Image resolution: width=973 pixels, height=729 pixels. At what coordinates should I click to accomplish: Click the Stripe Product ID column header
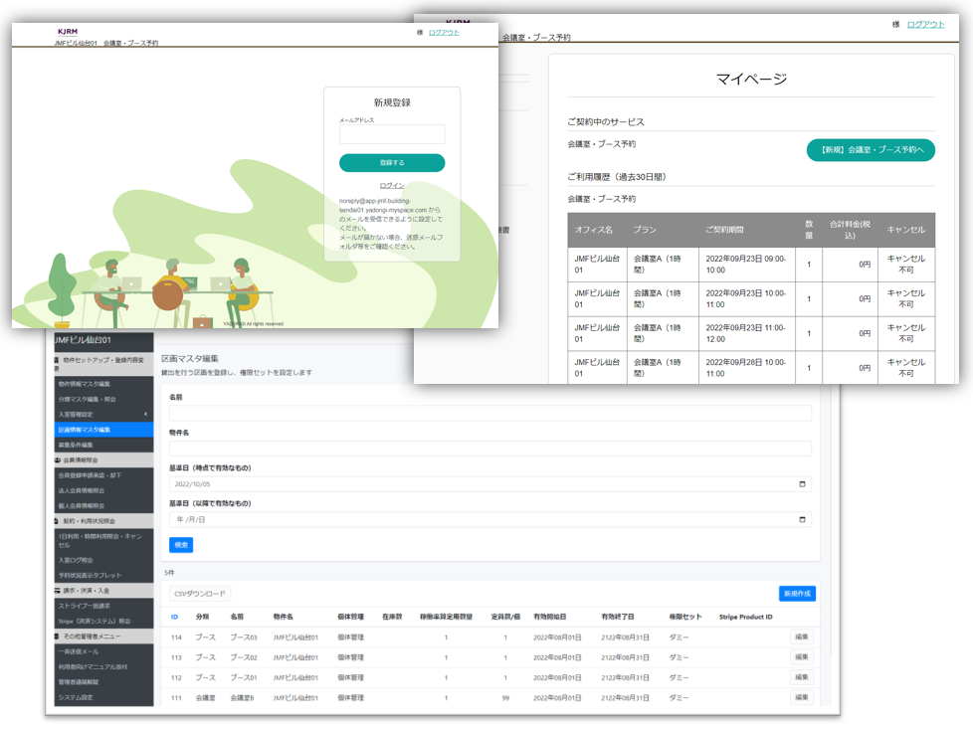click(x=746, y=617)
